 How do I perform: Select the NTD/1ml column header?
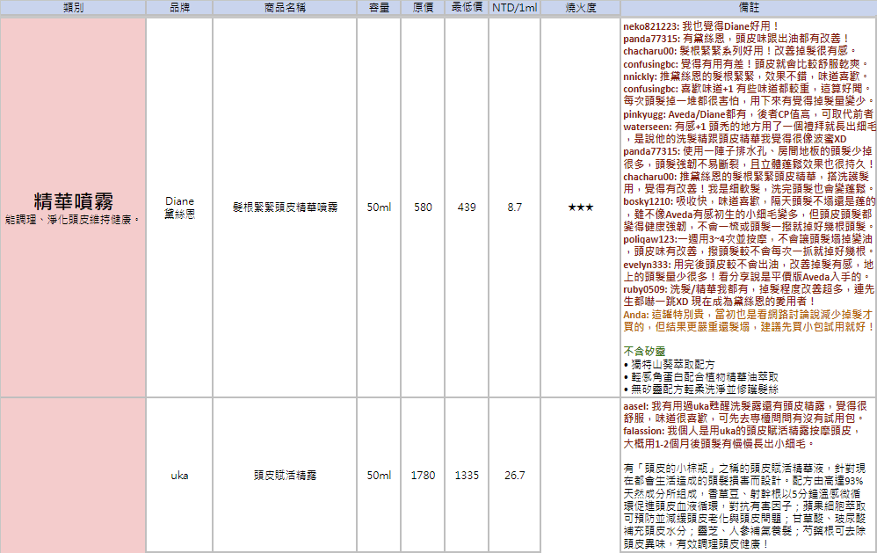click(x=515, y=7)
